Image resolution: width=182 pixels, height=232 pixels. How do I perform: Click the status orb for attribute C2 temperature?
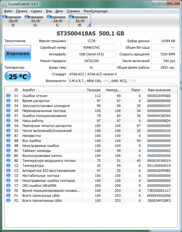[x=8, y=166]
